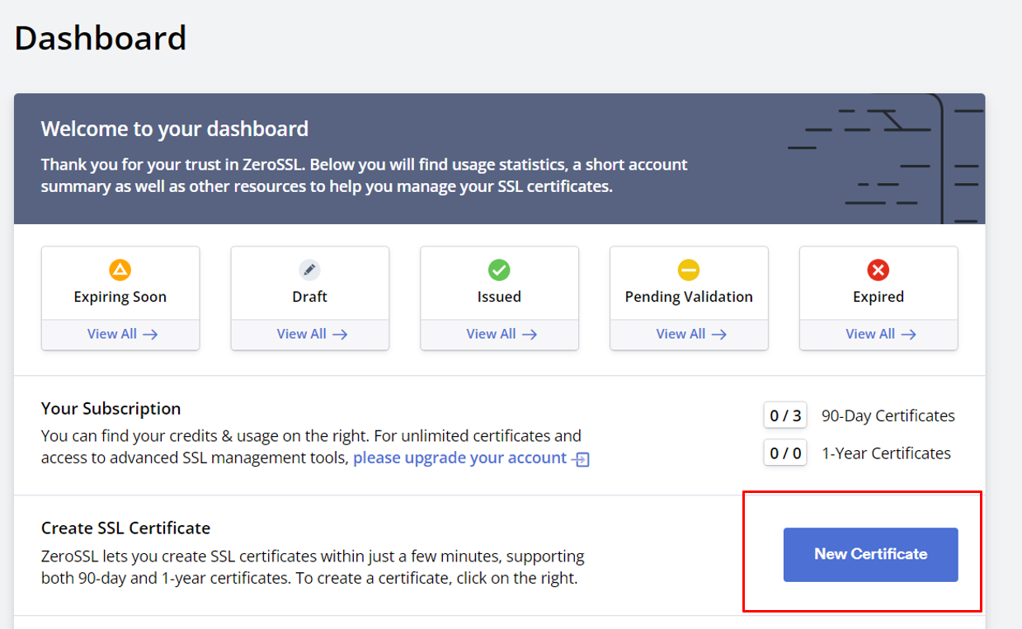Screen dimensions: 1022x629
Task: Click the green Issued checkmark icon
Action: [x=499, y=270]
